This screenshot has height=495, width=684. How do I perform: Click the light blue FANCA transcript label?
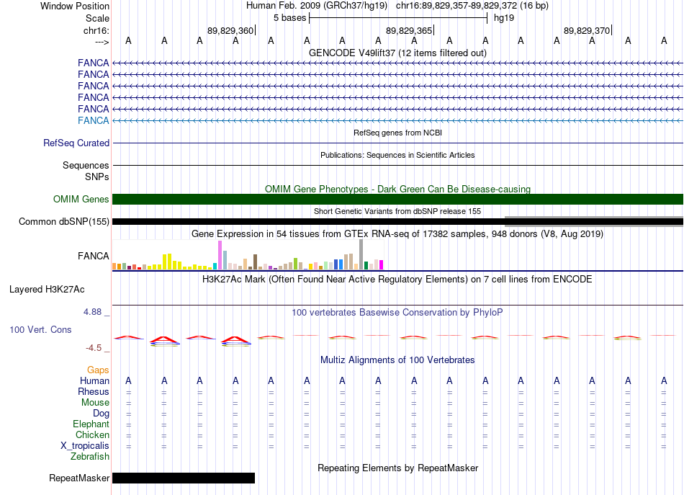click(x=94, y=120)
